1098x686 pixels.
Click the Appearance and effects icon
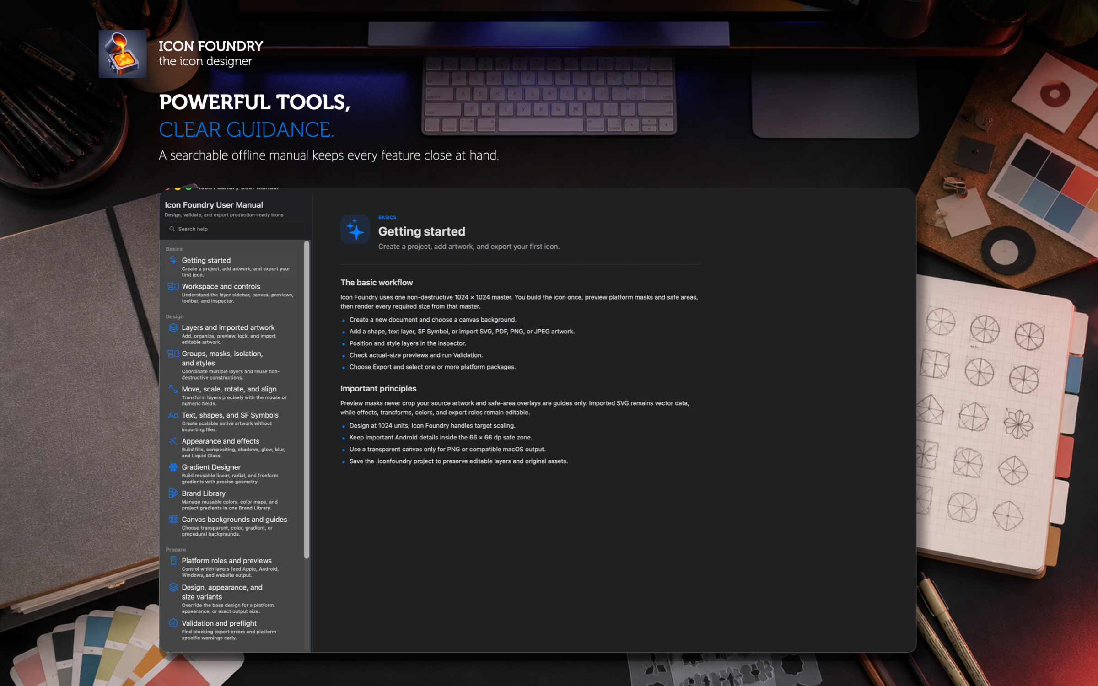point(173,441)
